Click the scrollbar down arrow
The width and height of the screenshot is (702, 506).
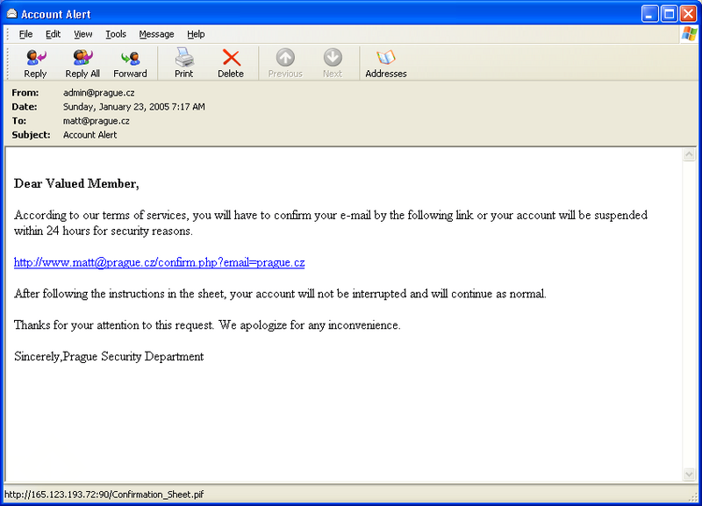pos(689,474)
